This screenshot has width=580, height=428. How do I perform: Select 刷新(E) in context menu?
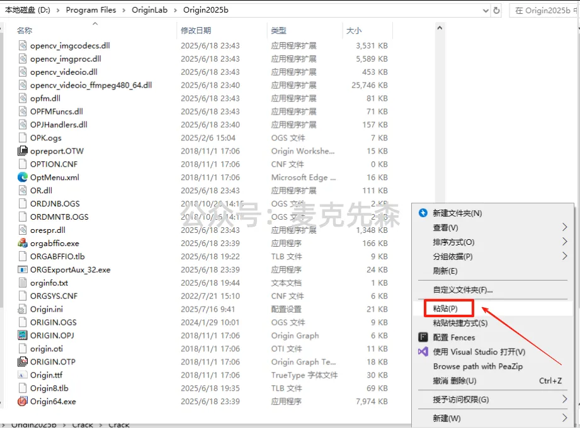tap(445, 271)
